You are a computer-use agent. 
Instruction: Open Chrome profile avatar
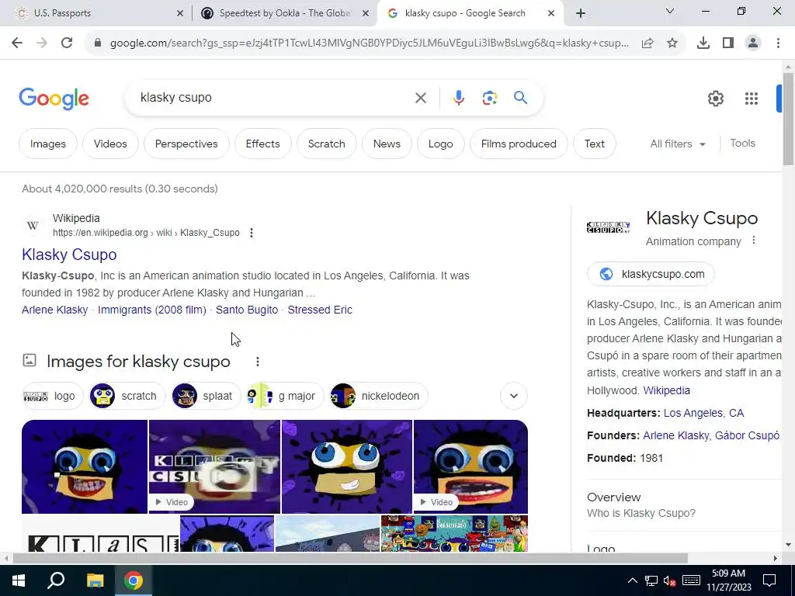point(753,43)
